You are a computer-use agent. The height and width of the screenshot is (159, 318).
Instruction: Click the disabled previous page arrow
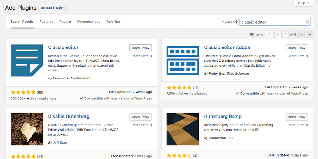(278, 35)
